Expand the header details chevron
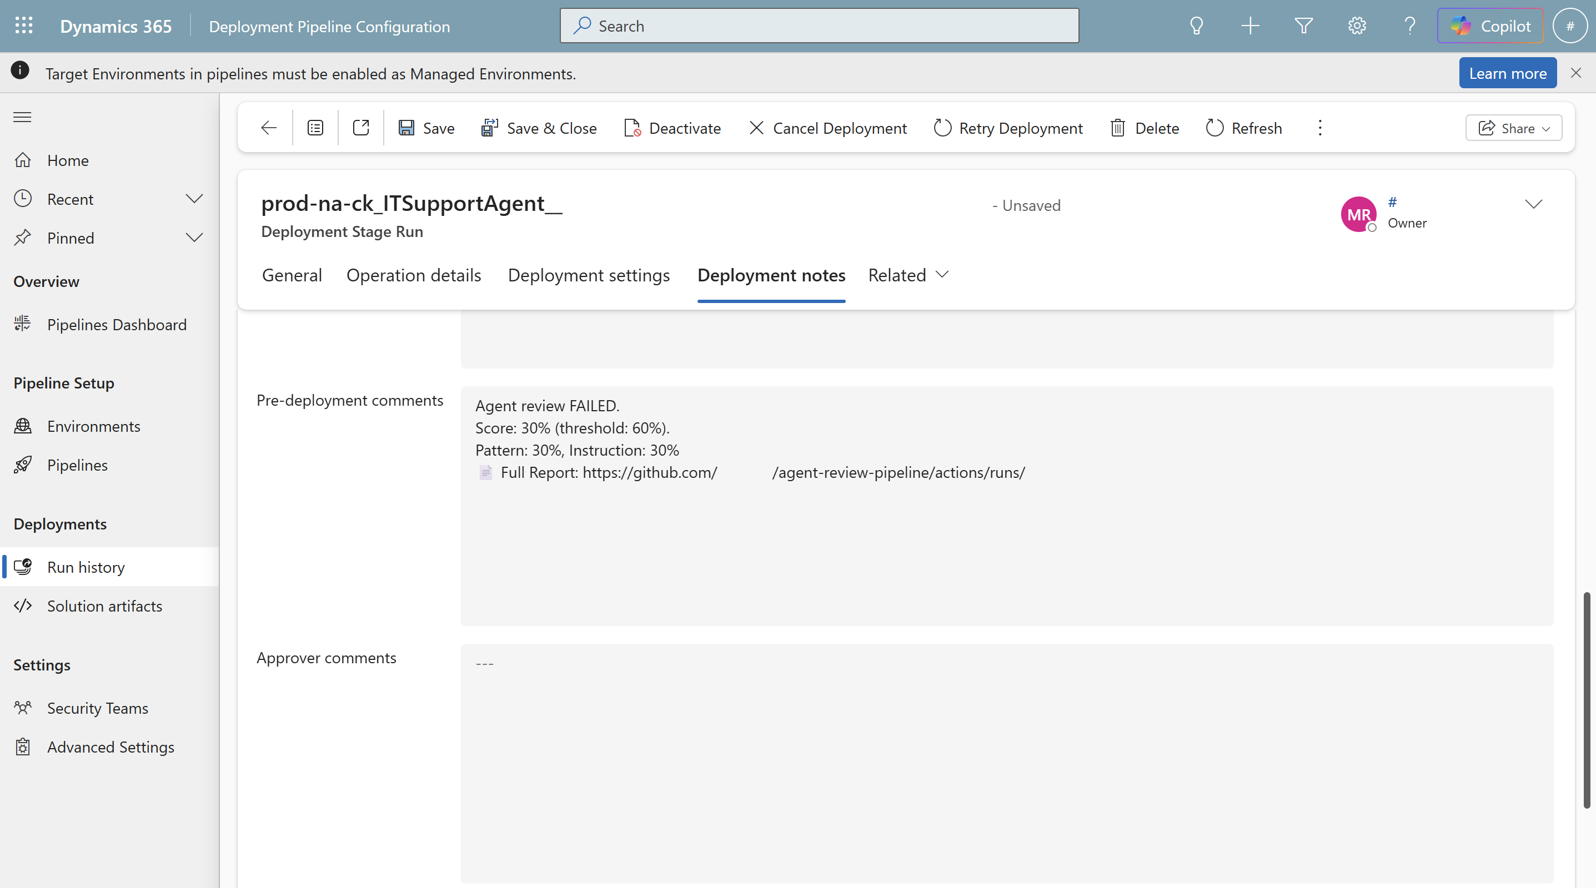Screen dimensions: 1596x888 [1533, 205]
